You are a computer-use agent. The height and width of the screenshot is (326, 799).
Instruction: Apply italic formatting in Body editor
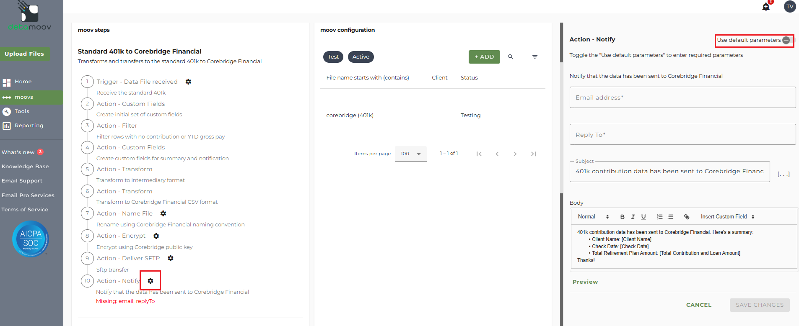coord(633,217)
